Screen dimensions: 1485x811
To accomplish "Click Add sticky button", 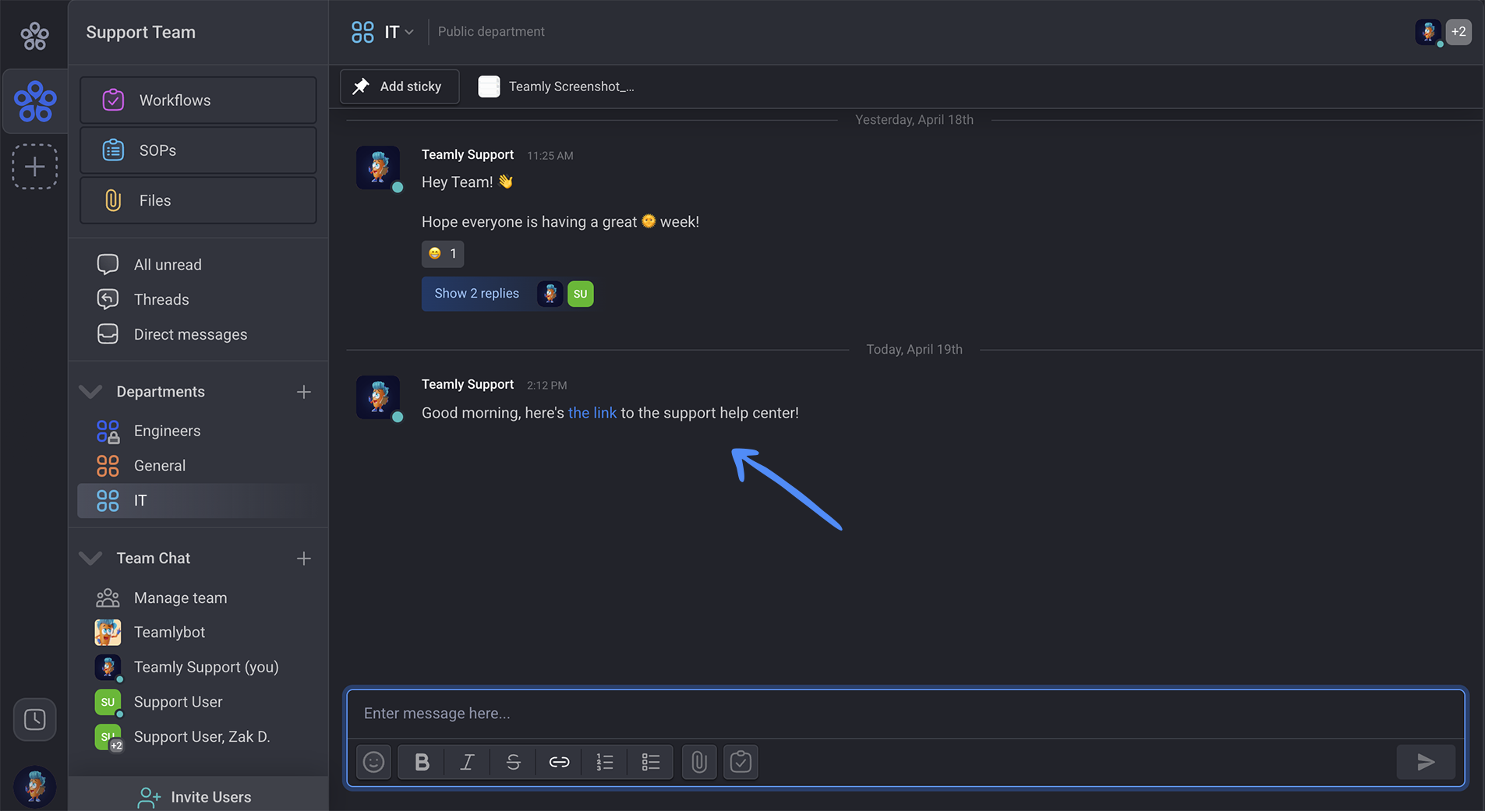I will pyautogui.click(x=399, y=86).
